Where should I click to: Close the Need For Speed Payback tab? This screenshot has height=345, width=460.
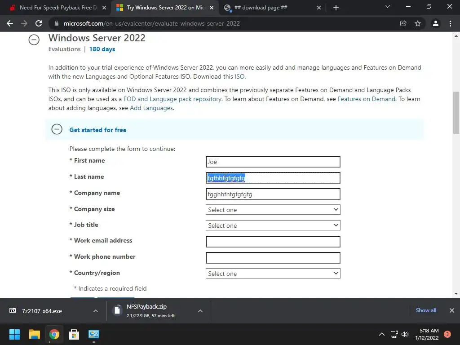(x=104, y=8)
